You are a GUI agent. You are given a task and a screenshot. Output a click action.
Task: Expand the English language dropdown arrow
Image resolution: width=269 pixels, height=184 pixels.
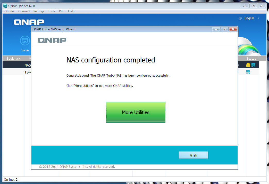coord(258,18)
